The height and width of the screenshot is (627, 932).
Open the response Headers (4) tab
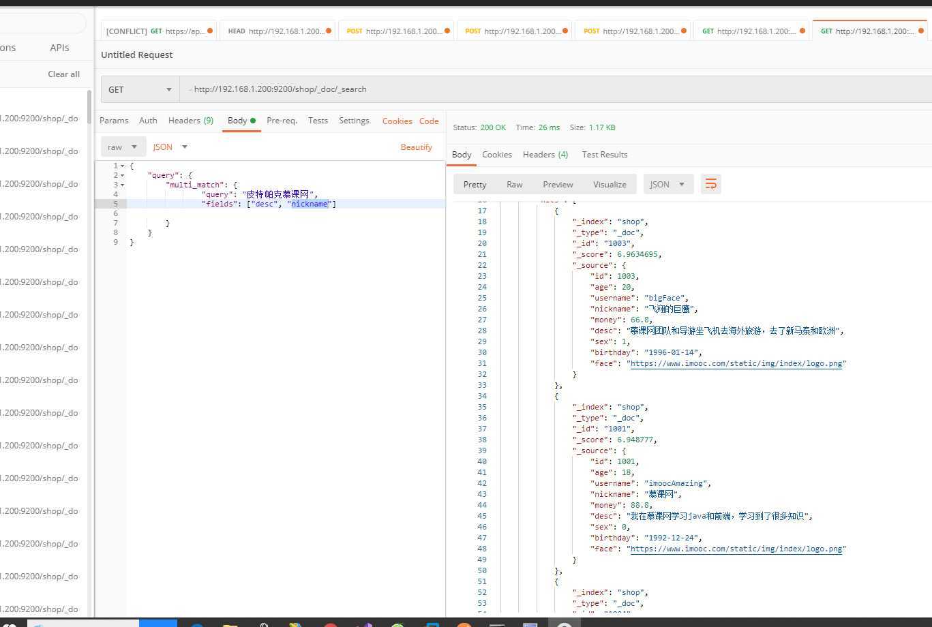[545, 155]
